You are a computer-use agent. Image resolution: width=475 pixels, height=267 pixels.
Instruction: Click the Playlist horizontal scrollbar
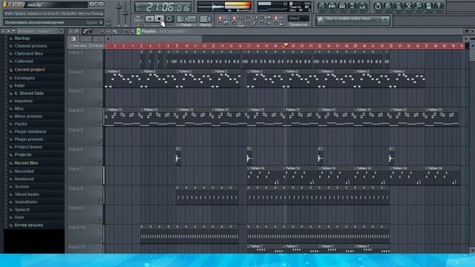(157, 39)
